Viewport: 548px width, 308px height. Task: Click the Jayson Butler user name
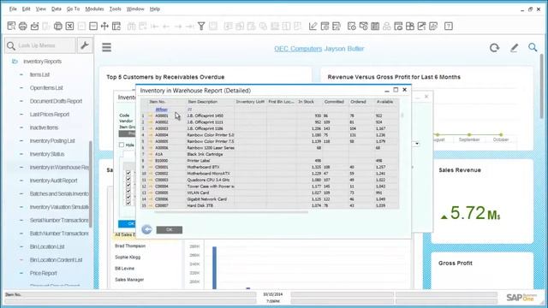tap(344, 49)
